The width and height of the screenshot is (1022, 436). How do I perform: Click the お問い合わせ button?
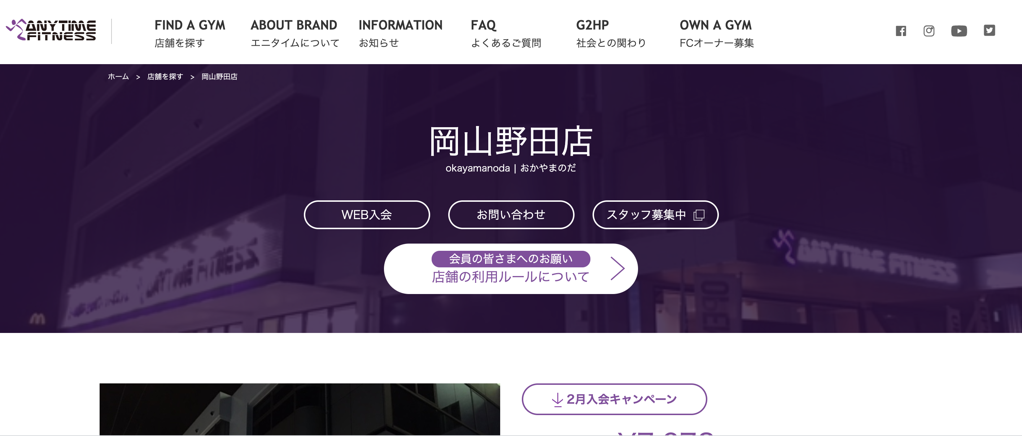[x=511, y=215]
